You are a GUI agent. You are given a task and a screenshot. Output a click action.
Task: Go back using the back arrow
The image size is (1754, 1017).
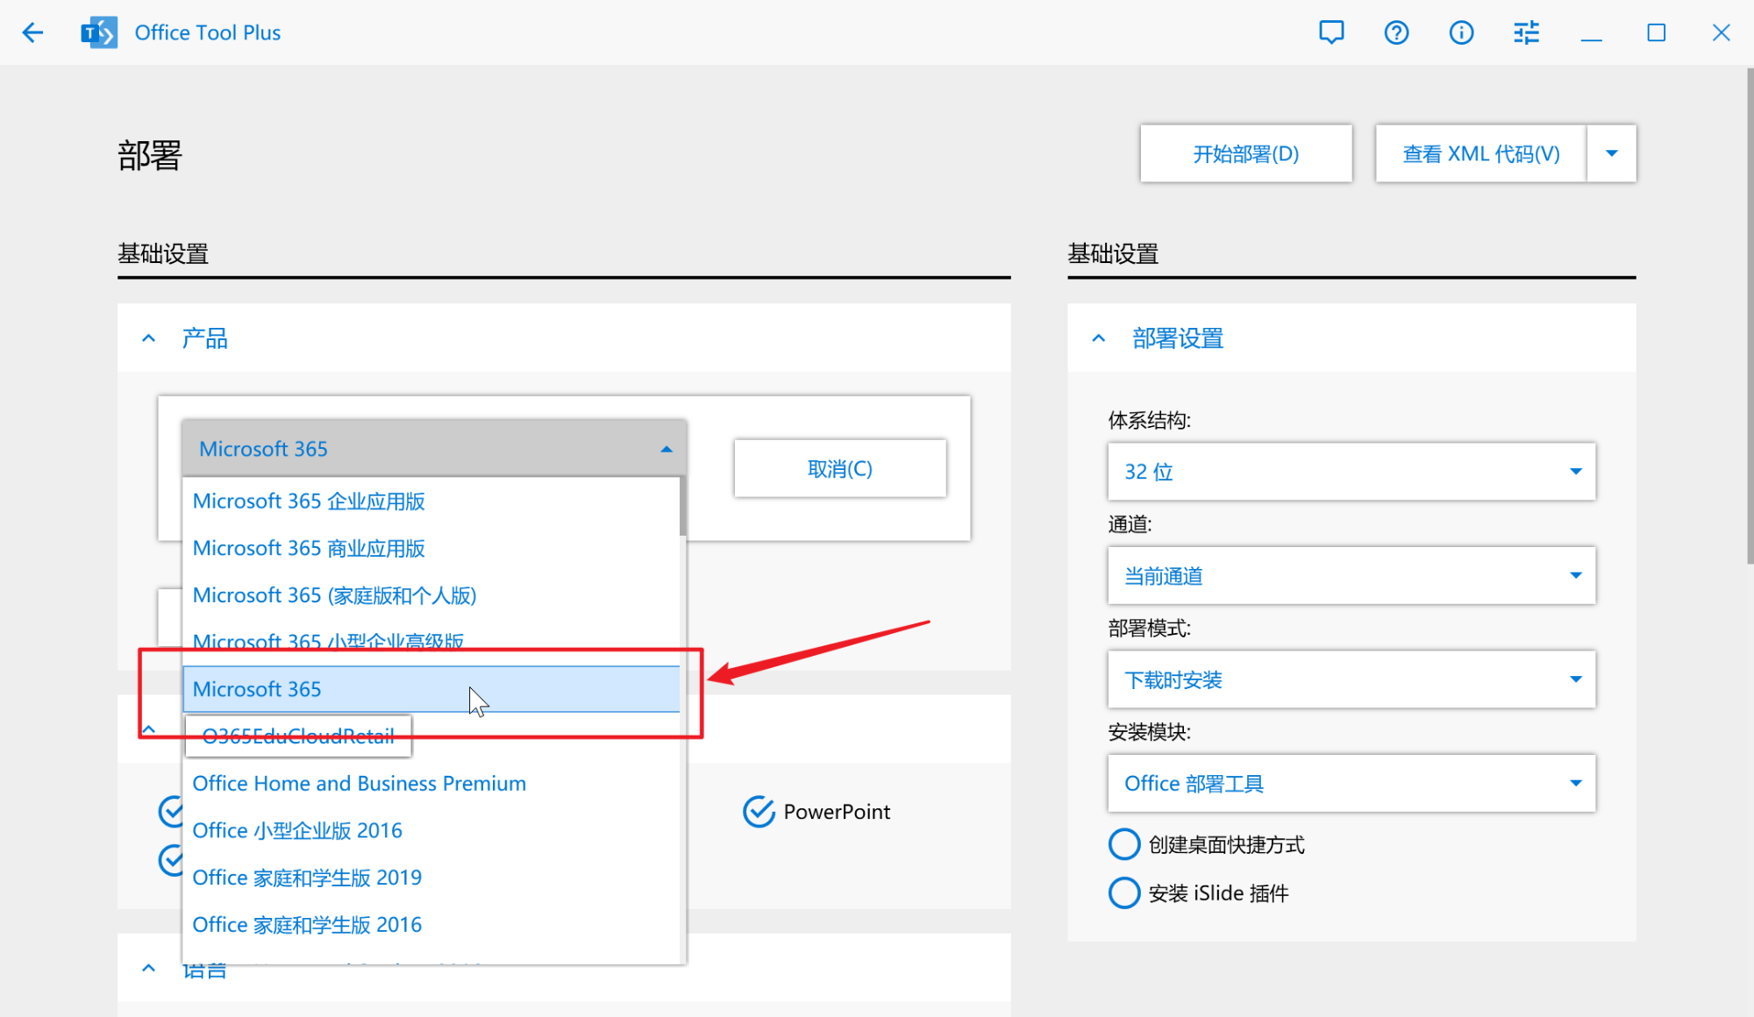pos(32,33)
